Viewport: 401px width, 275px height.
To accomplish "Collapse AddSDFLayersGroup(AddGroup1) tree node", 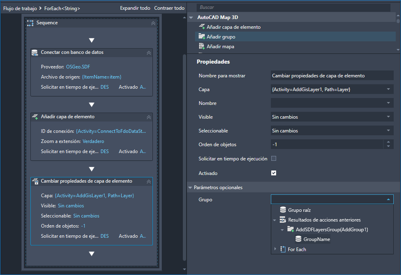I will coord(282,230).
